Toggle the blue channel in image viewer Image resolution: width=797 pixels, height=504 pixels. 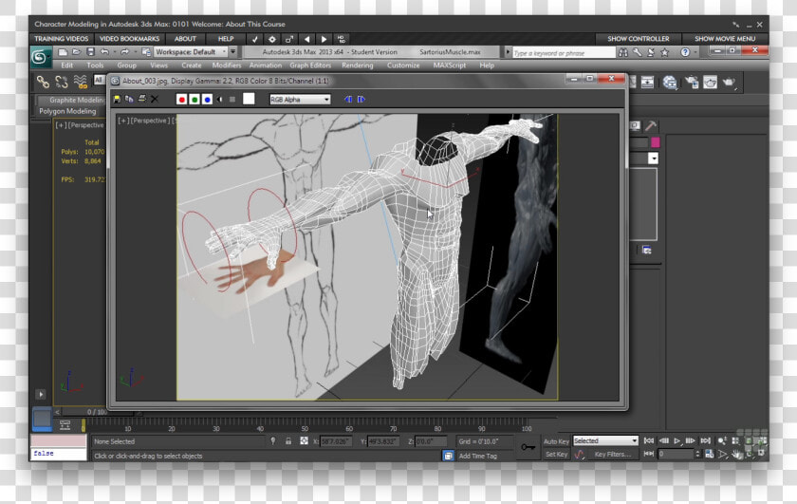207,99
